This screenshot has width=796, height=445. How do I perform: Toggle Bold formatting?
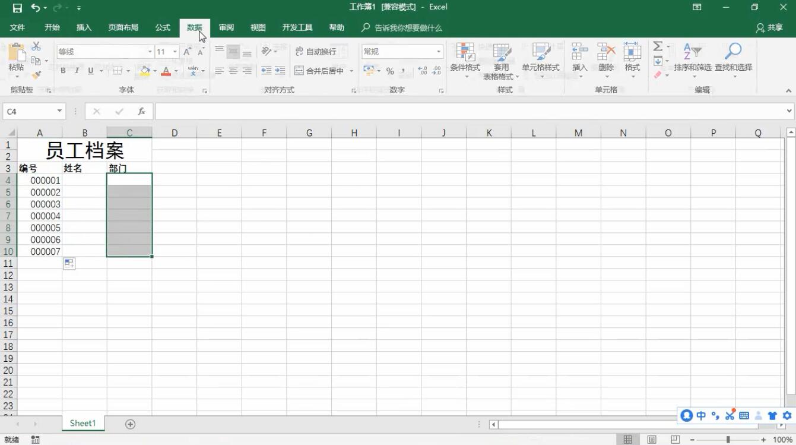pyautogui.click(x=63, y=71)
